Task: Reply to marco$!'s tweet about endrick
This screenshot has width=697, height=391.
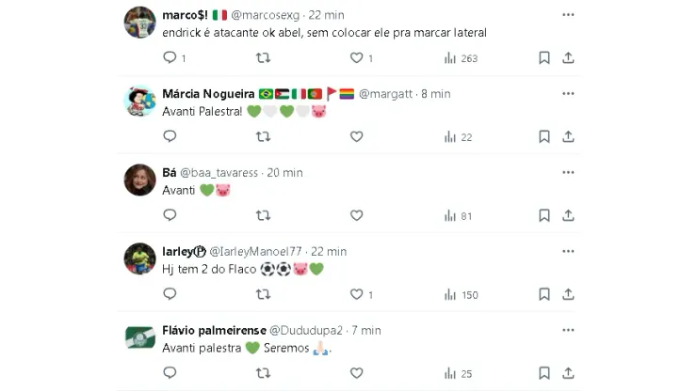Action: pos(170,58)
